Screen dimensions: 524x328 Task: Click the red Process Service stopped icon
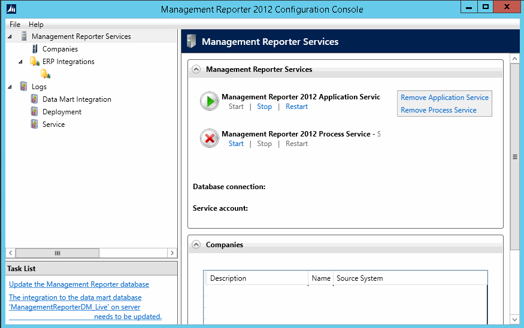(210, 139)
